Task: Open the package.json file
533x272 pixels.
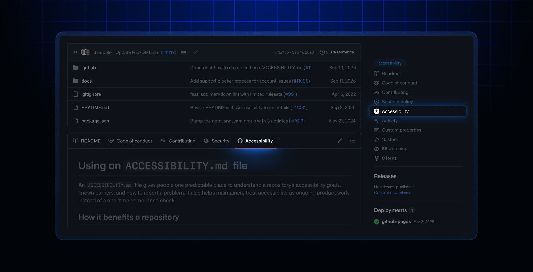Action: tap(95, 121)
